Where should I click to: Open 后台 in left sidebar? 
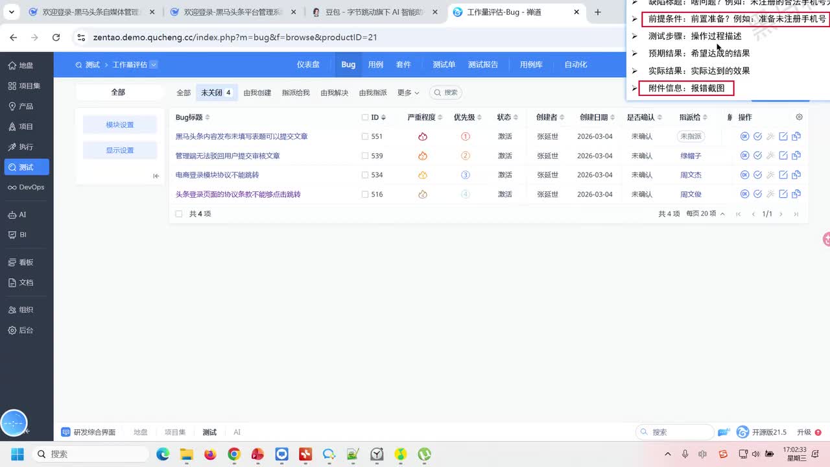[21, 330]
